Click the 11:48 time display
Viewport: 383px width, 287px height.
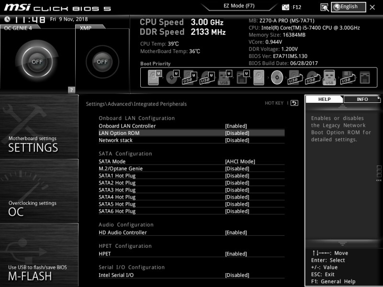point(30,20)
